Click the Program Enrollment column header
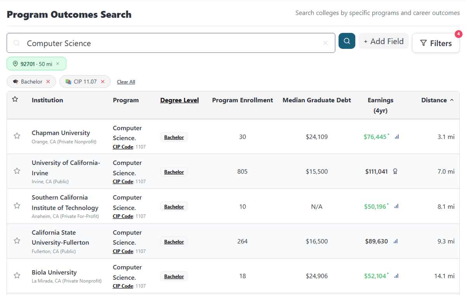This screenshot has height=295, width=466. pyautogui.click(x=242, y=100)
